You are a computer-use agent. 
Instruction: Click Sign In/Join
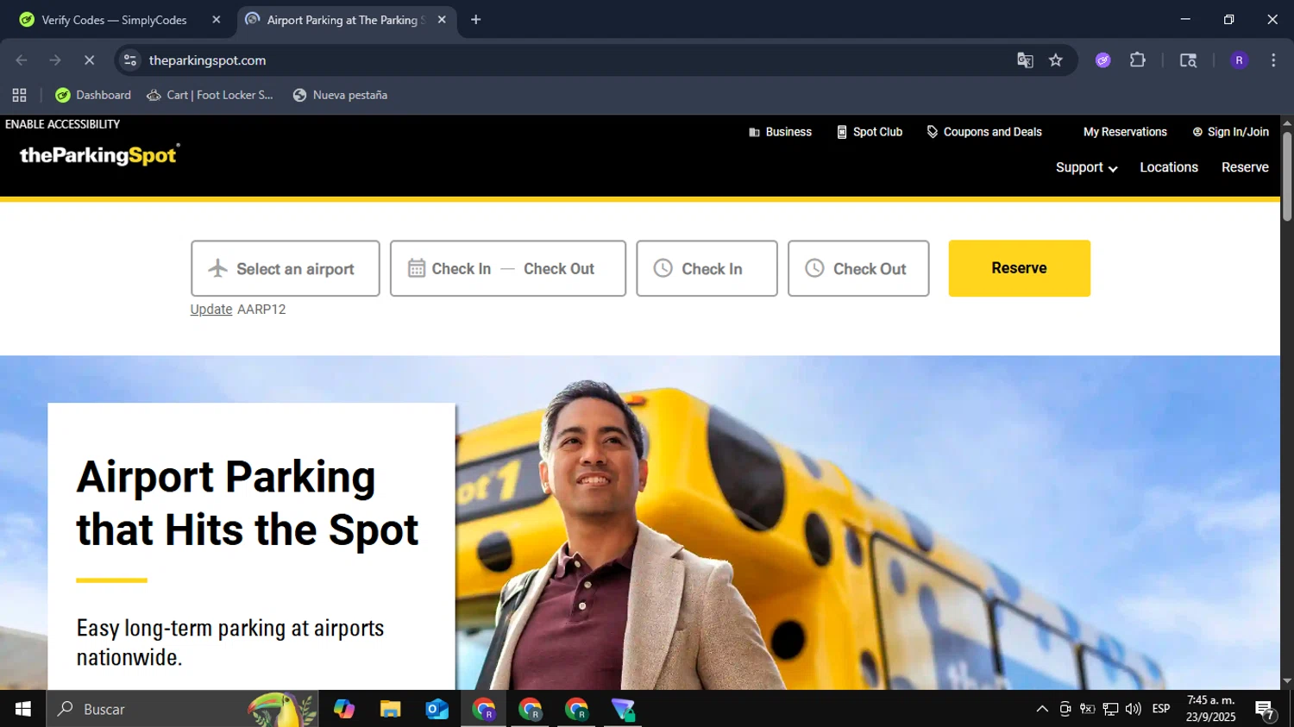point(1230,132)
